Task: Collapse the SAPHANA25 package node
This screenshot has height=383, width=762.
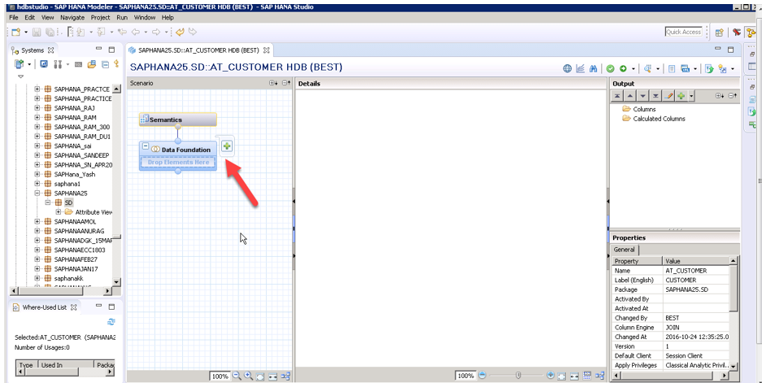Action: [37, 193]
